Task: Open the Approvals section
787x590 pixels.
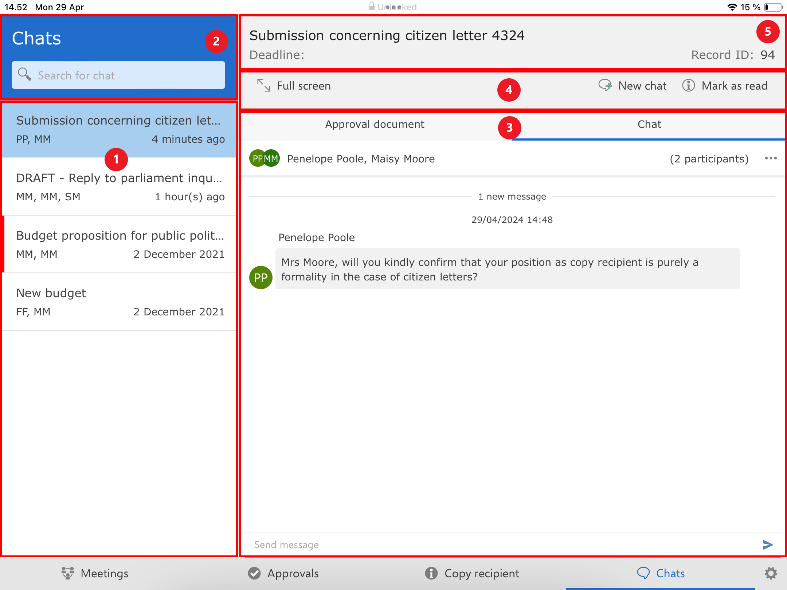Action: (x=283, y=573)
